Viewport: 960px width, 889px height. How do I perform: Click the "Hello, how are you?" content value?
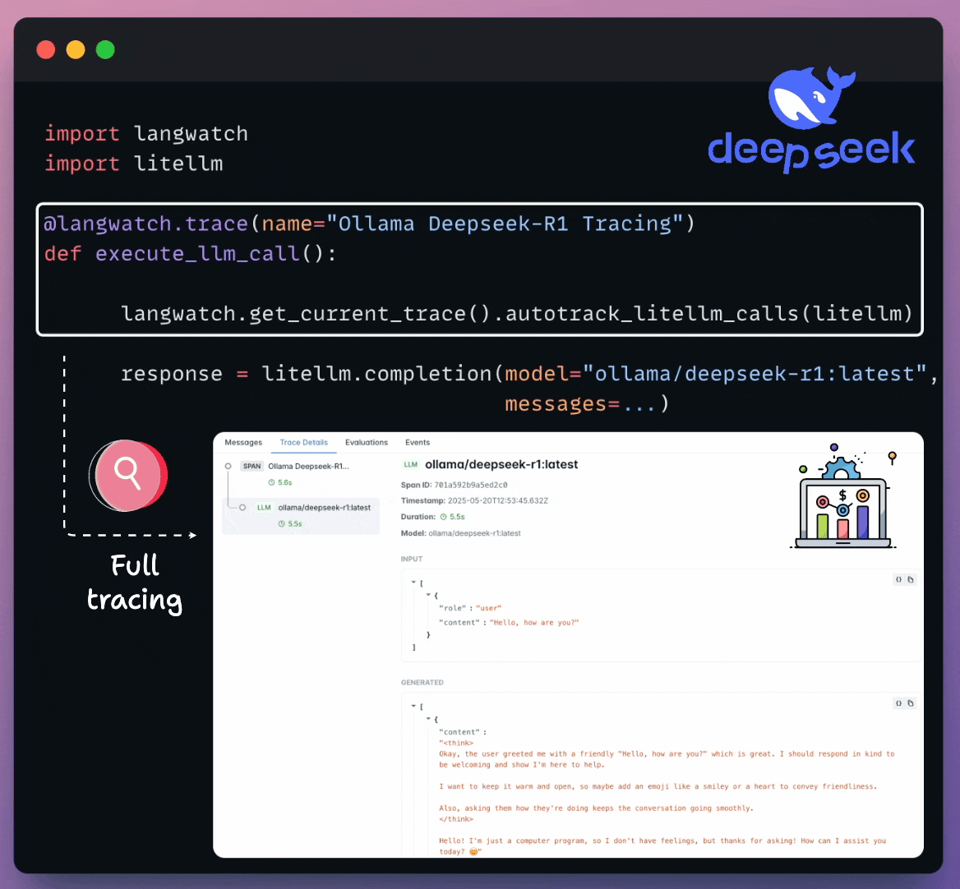[534, 623]
